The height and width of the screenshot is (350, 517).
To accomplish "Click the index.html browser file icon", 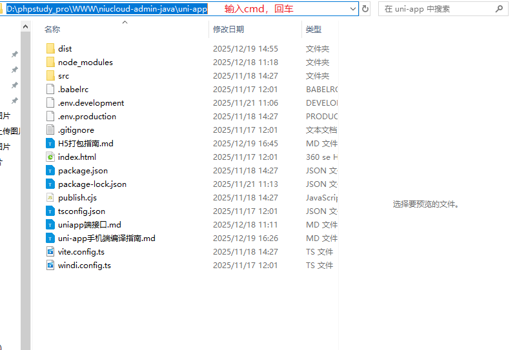I will (50, 157).
